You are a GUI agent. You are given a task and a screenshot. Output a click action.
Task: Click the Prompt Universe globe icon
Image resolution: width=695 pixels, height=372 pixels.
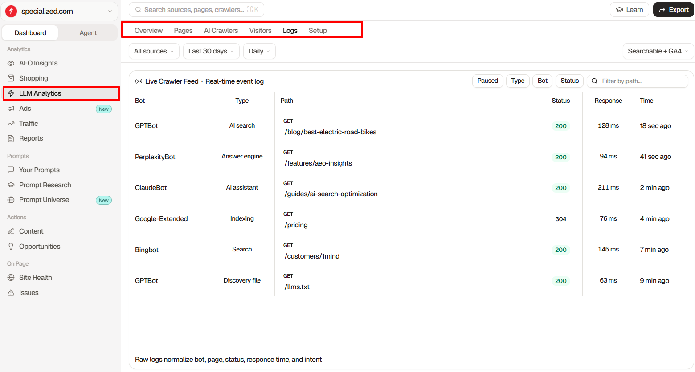pos(11,200)
